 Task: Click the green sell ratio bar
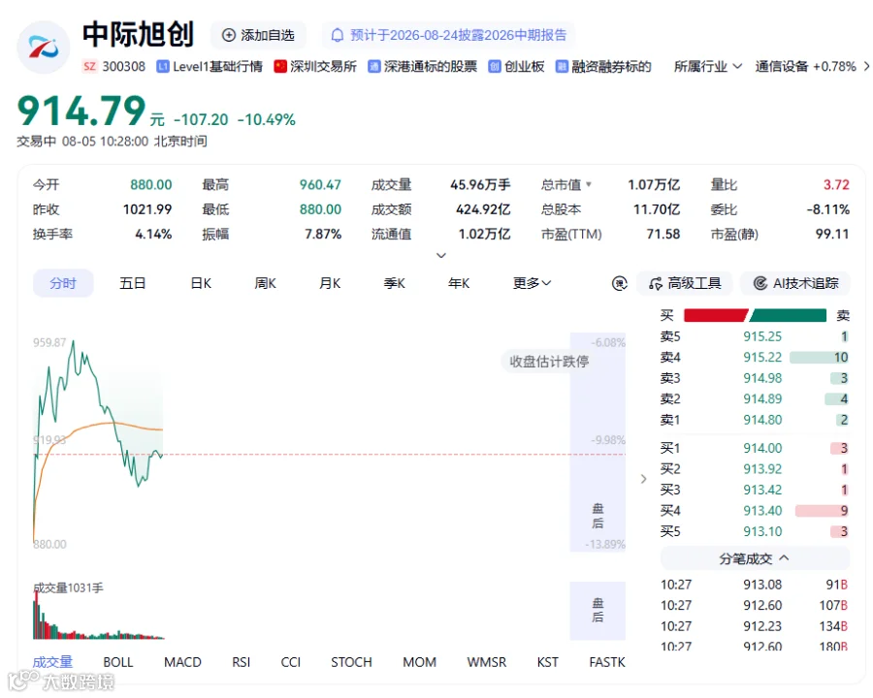(x=788, y=316)
